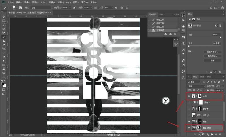Screen dimensions: 226x137
Task: Select the Pen tool
Action: point(4,57)
